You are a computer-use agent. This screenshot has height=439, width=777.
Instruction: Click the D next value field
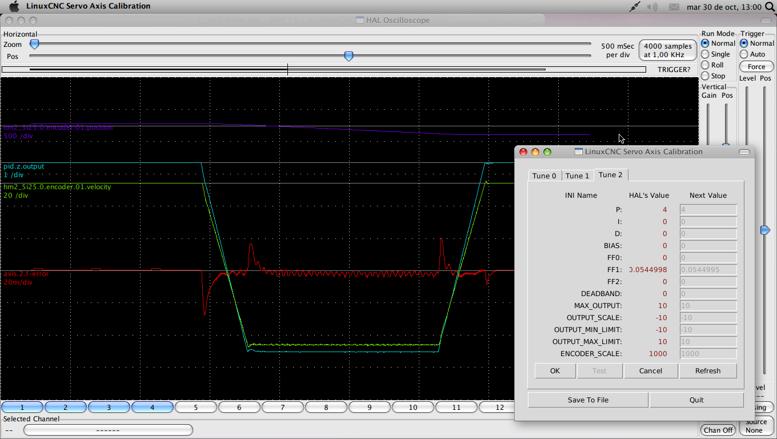(x=708, y=234)
